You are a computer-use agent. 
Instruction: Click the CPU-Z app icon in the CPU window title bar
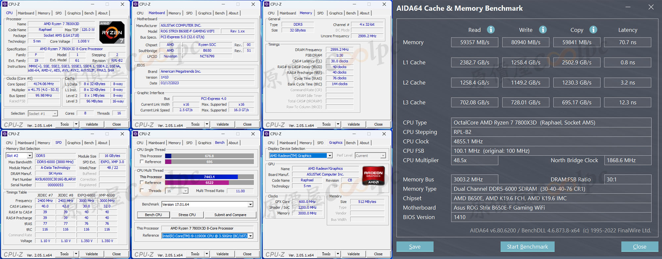(5, 4)
